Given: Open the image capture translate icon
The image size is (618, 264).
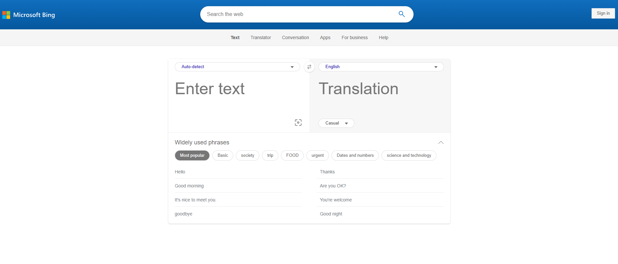Looking at the screenshot, I should [x=298, y=123].
